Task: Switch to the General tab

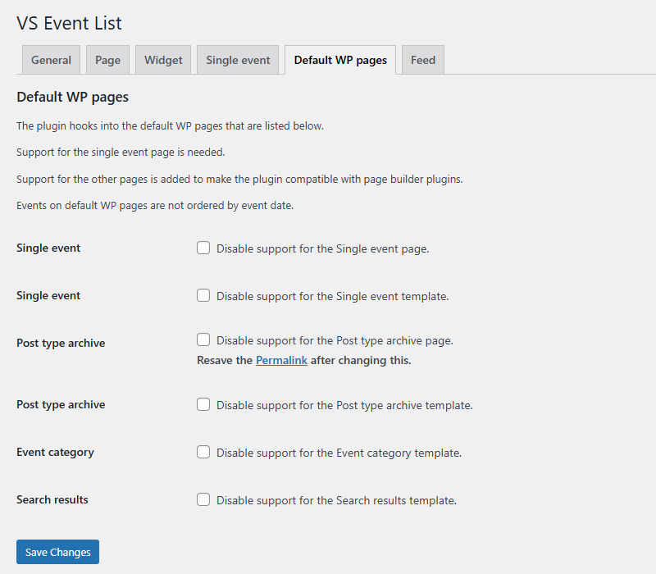Action: pos(51,59)
